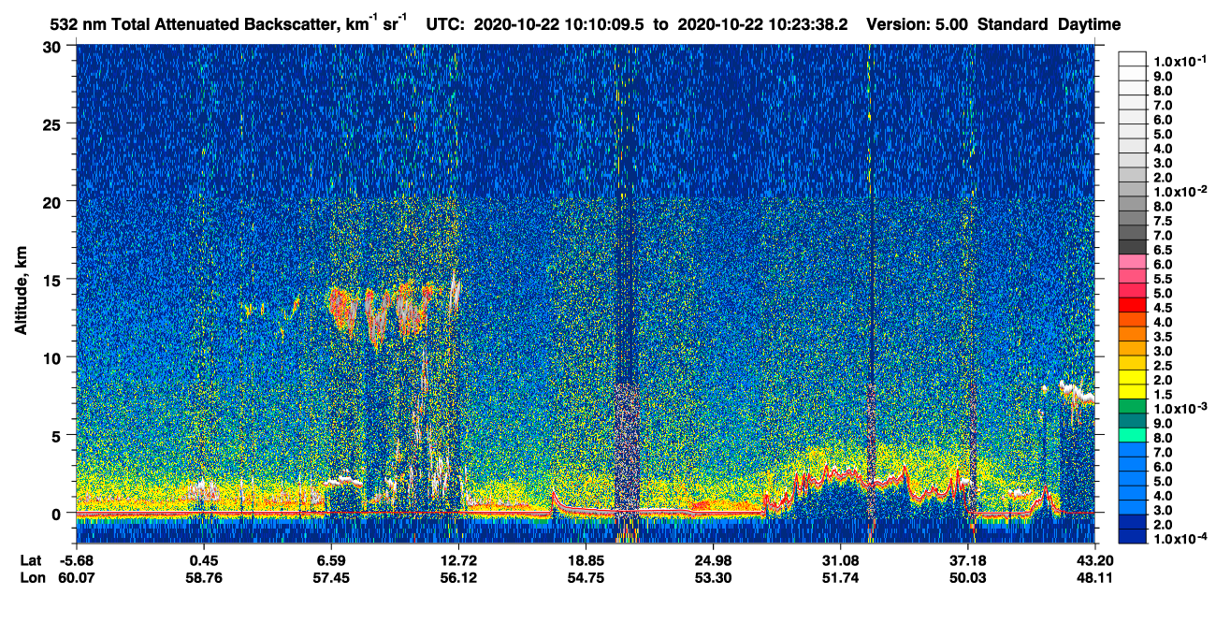Screen dimensions: 1216x624
Task: Pick the pure red swatch beside 4.5 label
Action: 1132,306
